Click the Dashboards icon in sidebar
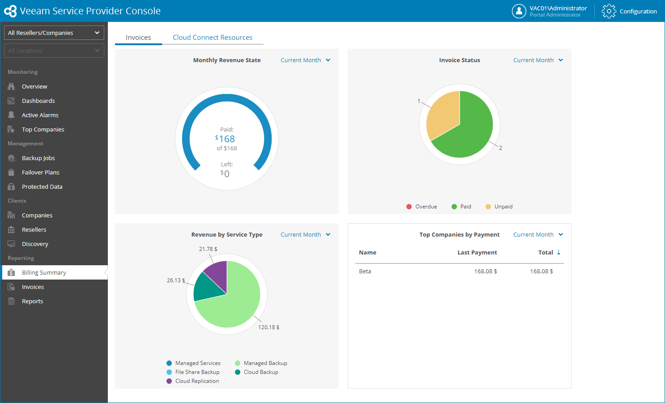 click(x=11, y=101)
